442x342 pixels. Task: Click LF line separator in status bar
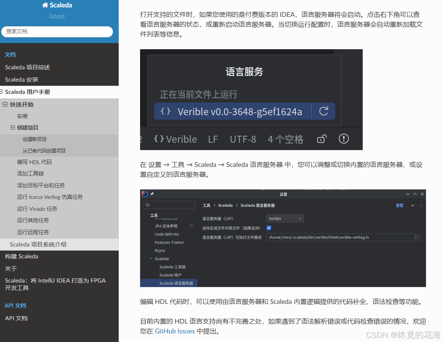pyautogui.click(x=213, y=139)
